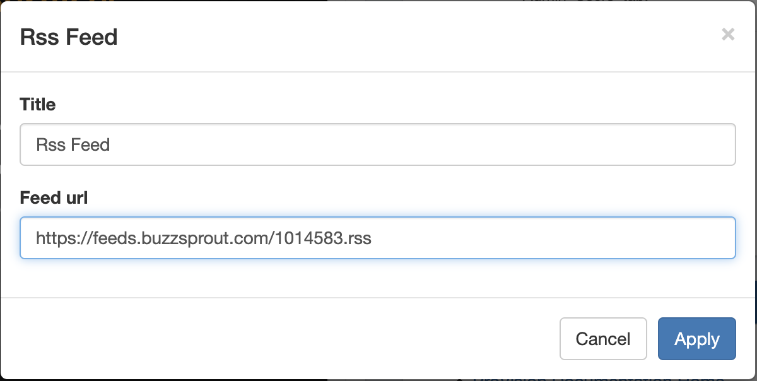757x381 pixels.
Task: Close the Rss Feed dialog with X
Action: [728, 35]
